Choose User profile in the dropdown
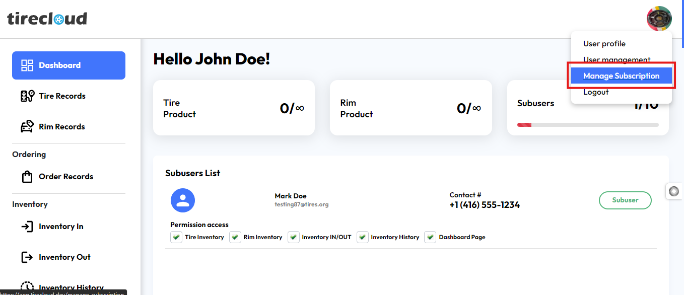The height and width of the screenshot is (295, 684). (x=604, y=44)
